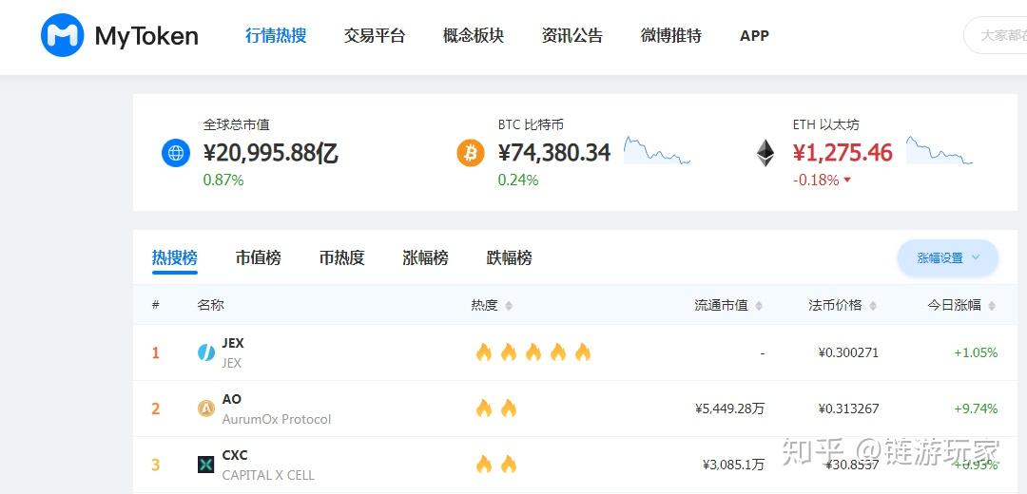Click the Bitcoin orange coin icon

pyautogui.click(x=471, y=153)
